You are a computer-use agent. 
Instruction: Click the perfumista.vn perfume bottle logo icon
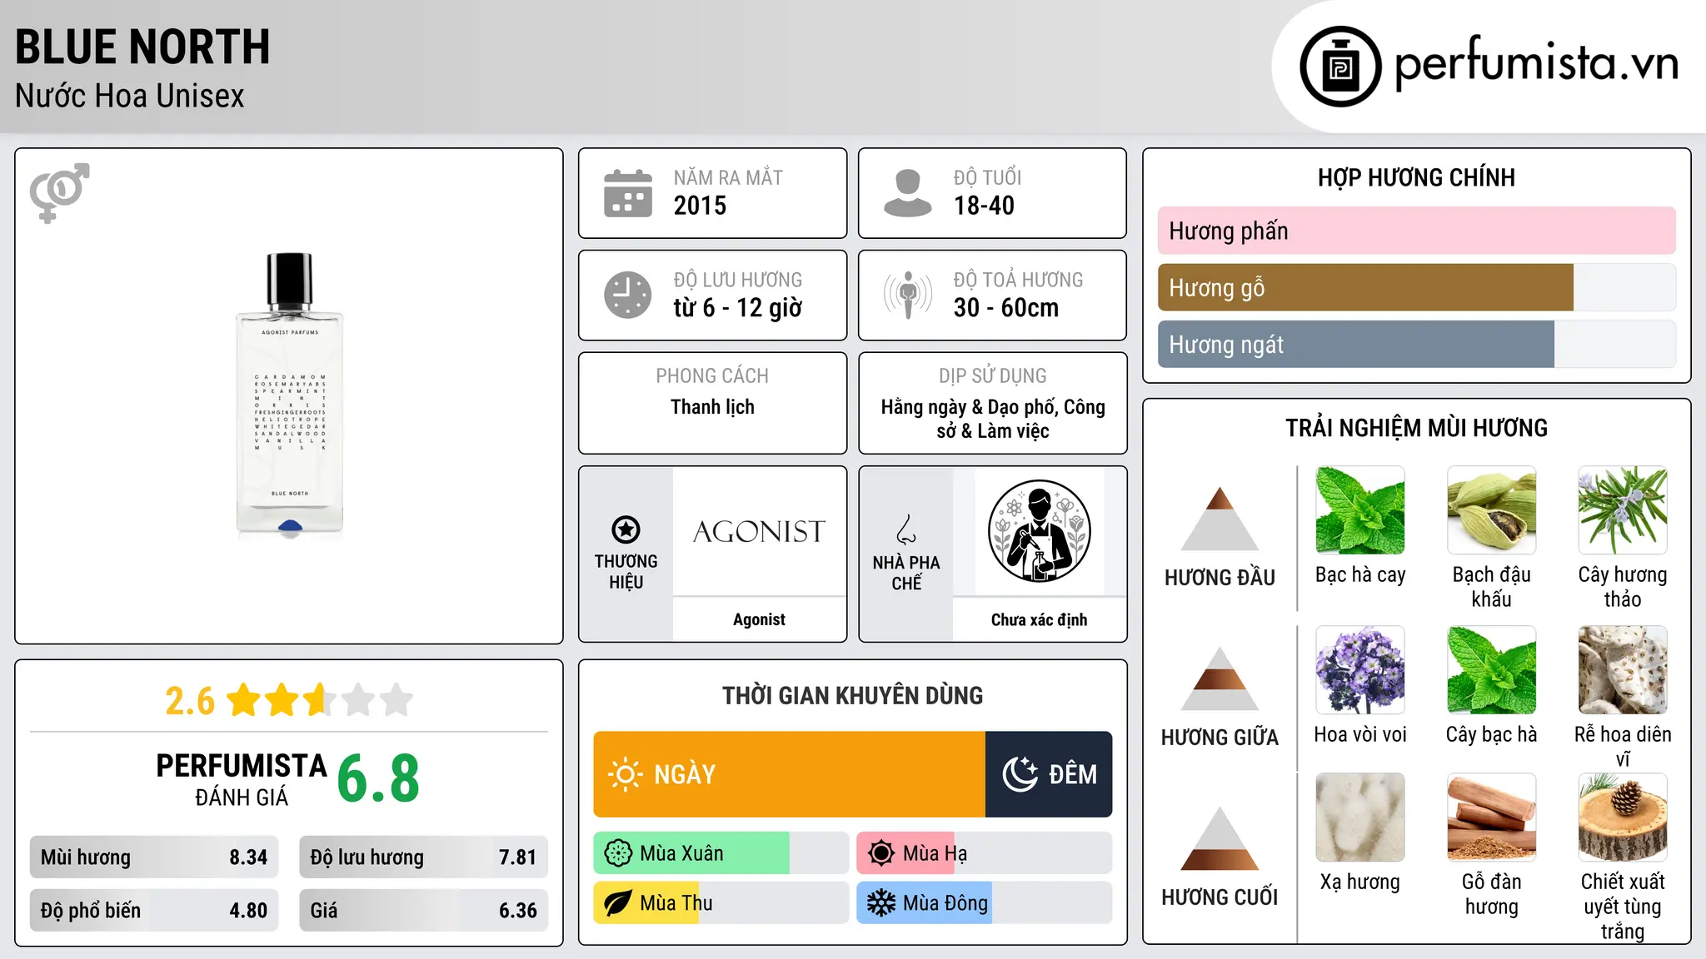pos(1340,67)
